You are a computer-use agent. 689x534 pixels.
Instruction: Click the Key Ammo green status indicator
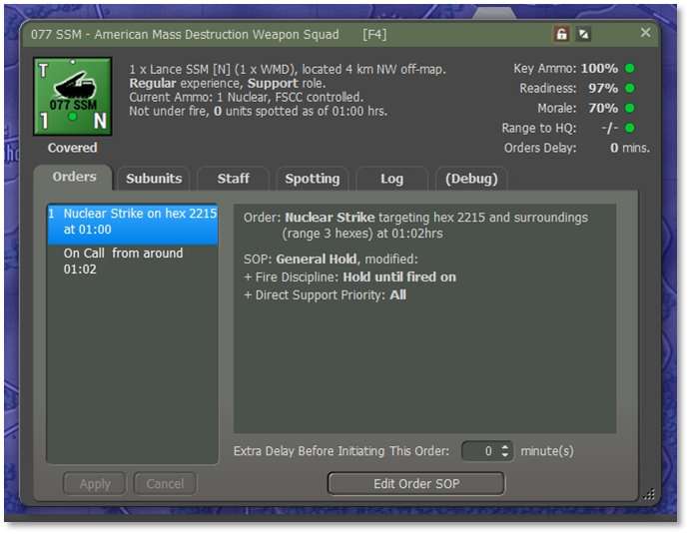click(630, 69)
